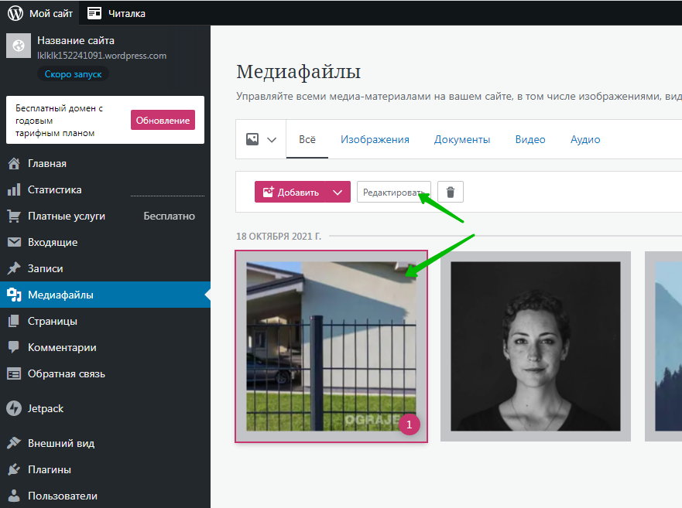Click the Записи pushpin icon
The image size is (682, 508).
pos(14,268)
